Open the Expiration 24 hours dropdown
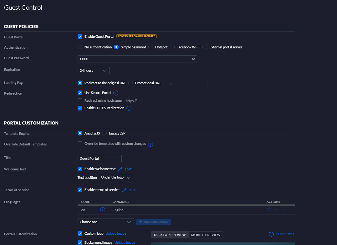The width and height of the screenshot is (337, 245). [x=93, y=71]
